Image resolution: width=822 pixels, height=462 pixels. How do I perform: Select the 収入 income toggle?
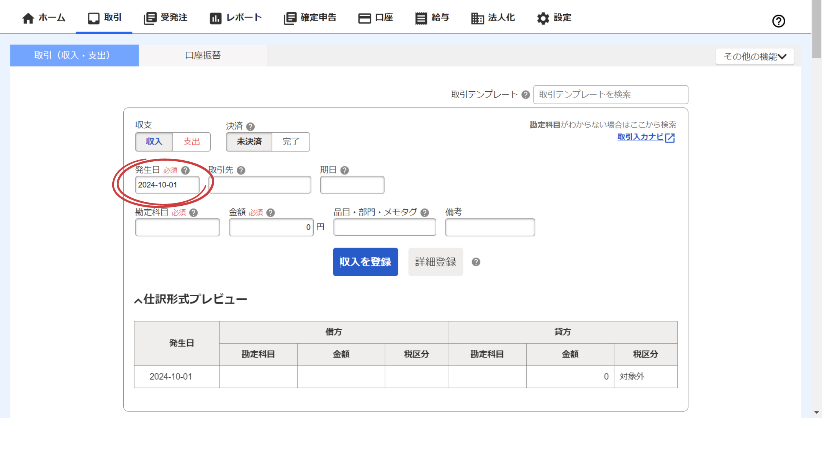pyautogui.click(x=154, y=142)
